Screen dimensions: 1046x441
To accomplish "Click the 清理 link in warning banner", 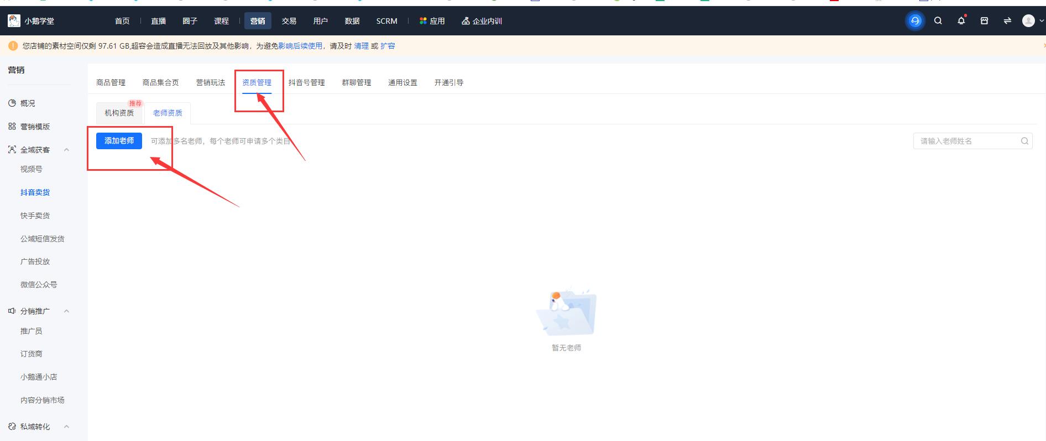I will pyautogui.click(x=361, y=46).
